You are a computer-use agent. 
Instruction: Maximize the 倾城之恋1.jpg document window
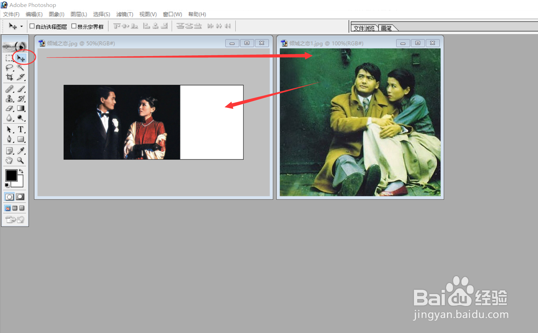point(418,43)
